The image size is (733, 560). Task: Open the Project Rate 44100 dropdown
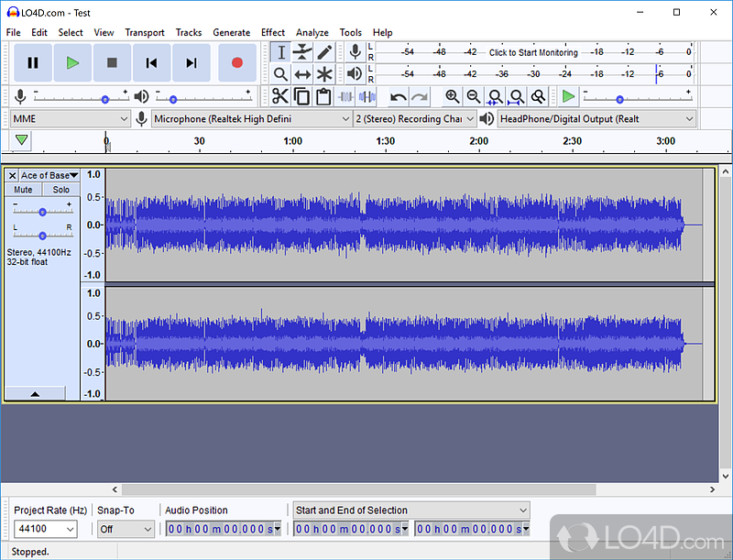click(x=45, y=529)
